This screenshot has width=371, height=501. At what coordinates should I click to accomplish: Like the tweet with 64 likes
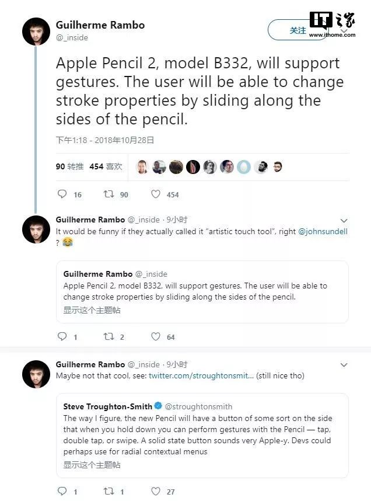pos(156,336)
